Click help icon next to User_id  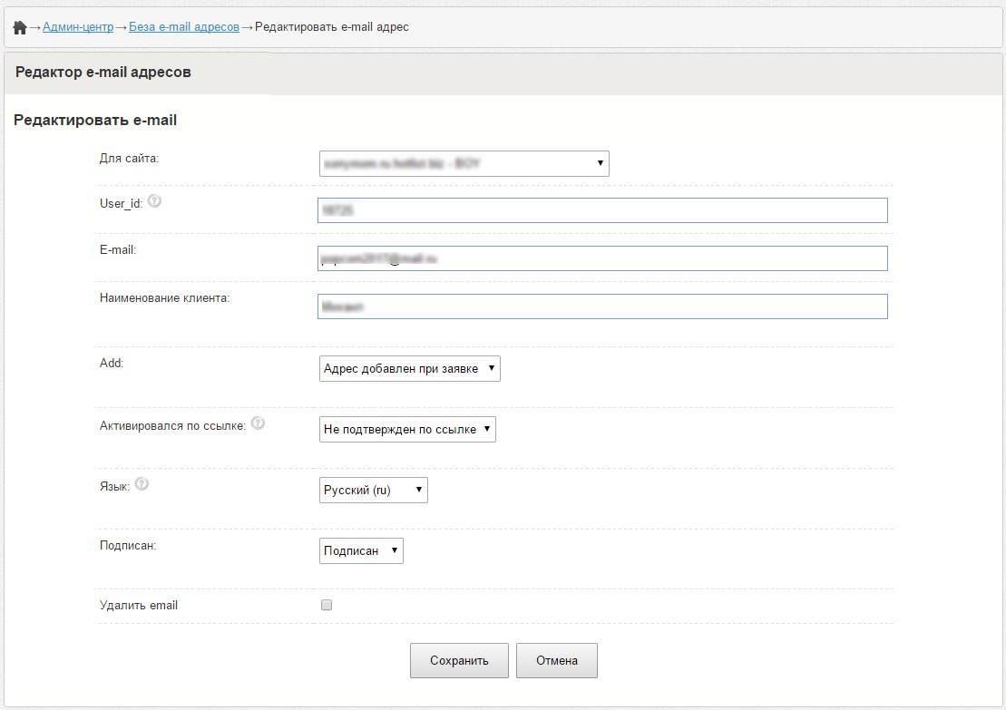[154, 201]
